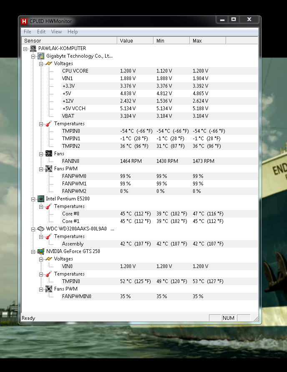Close the HWMonitor window
287x372 pixels.
point(249,20)
